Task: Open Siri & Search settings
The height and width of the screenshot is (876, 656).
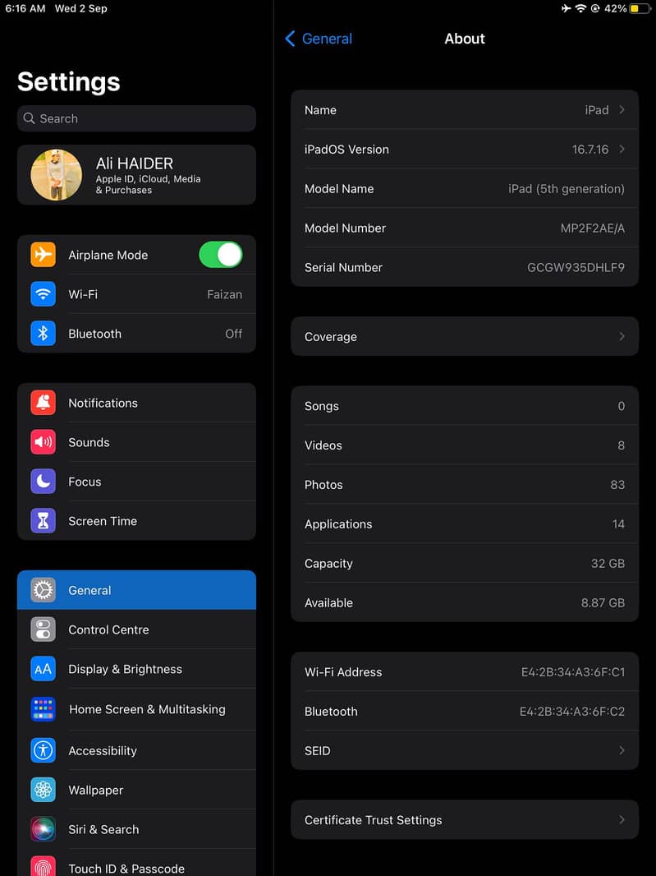Action: pos(137,829)
